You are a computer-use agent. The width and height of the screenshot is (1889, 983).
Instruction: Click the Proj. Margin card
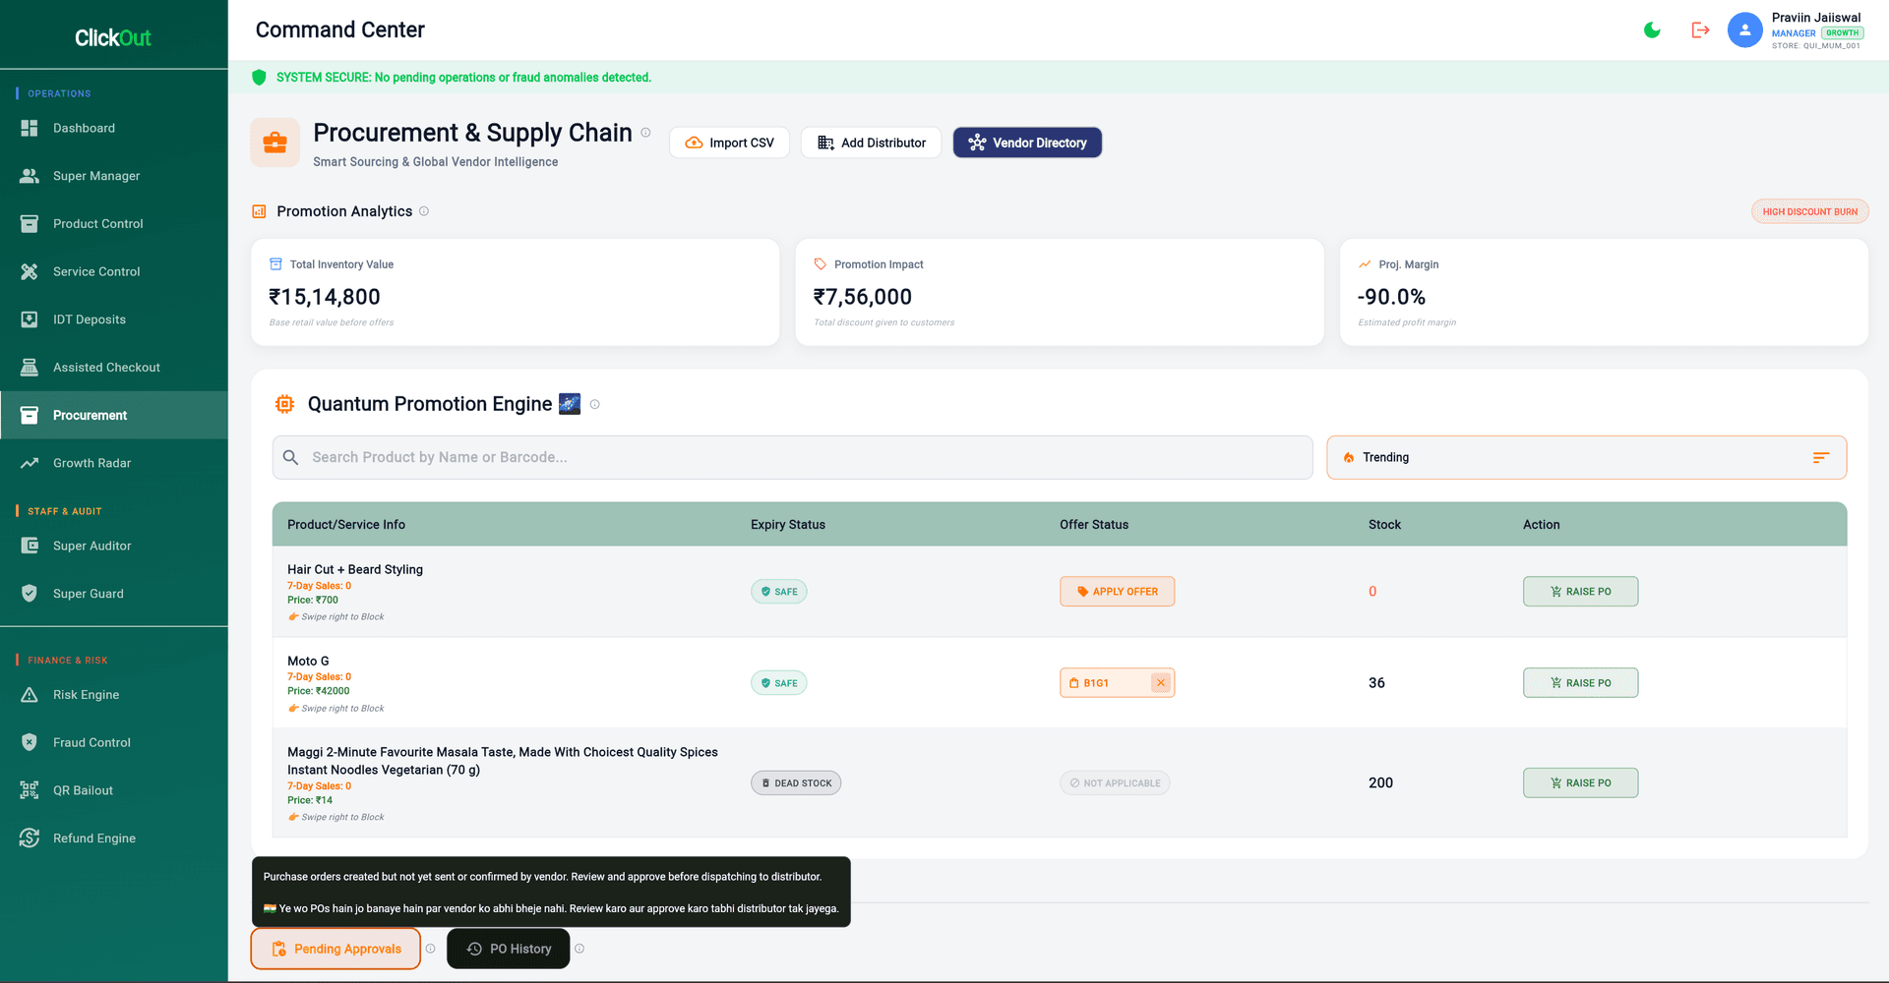click(1604, 292)
